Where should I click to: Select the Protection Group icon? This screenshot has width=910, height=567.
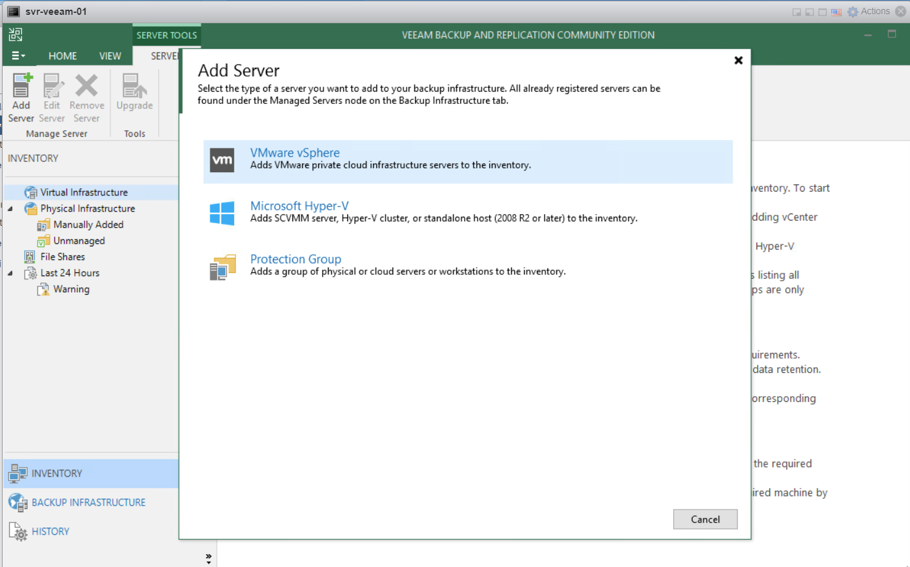(x=223, y=267)
